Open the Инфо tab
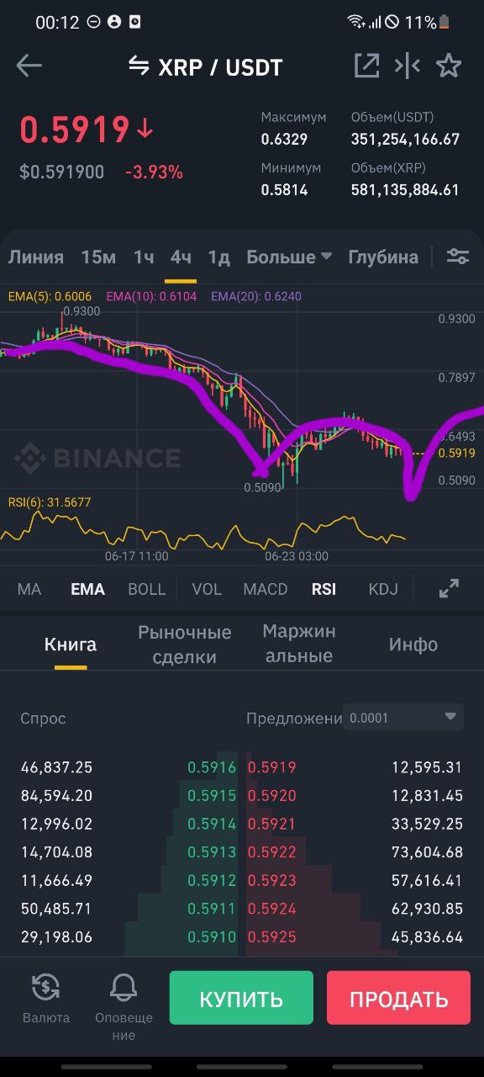 point(413,645)
